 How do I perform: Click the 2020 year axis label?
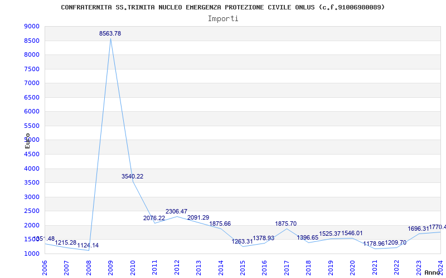[x=353, y=267]
